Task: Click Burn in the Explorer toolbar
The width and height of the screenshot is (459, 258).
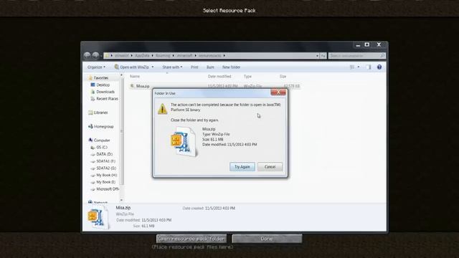Action: click(210, 67)
